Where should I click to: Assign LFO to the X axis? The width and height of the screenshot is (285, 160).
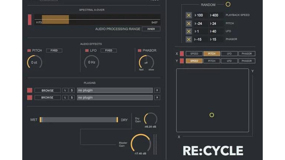[x=229, y=54]
